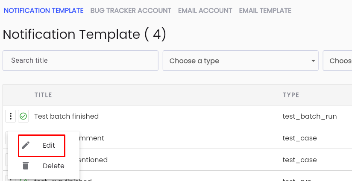Toggle the green check status of Test batch finished
Viewport: 352px width, 181px height.
click(23, 116)
